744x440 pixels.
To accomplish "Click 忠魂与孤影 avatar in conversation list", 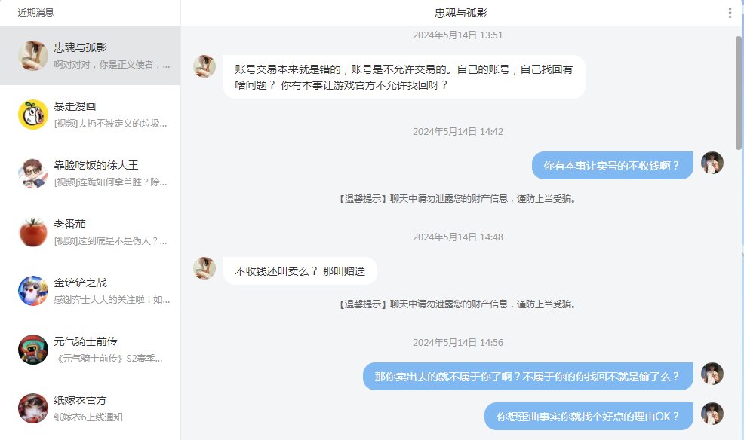I will pyautogui.click(x=33, y=56).
